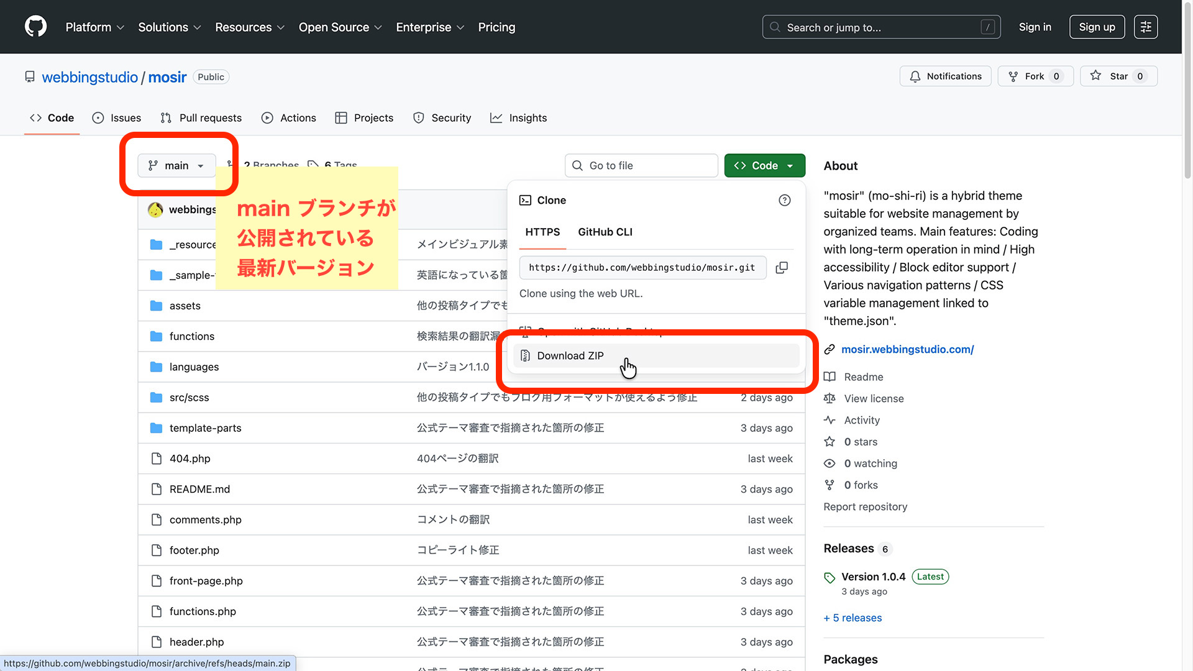Copy the clone URL using the copy icon
The height and width of the screenshot is (671, 1193).
click(782, 267)
